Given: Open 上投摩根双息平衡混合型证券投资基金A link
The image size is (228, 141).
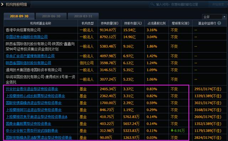Looking at the screenshot, I should [36, 117].
